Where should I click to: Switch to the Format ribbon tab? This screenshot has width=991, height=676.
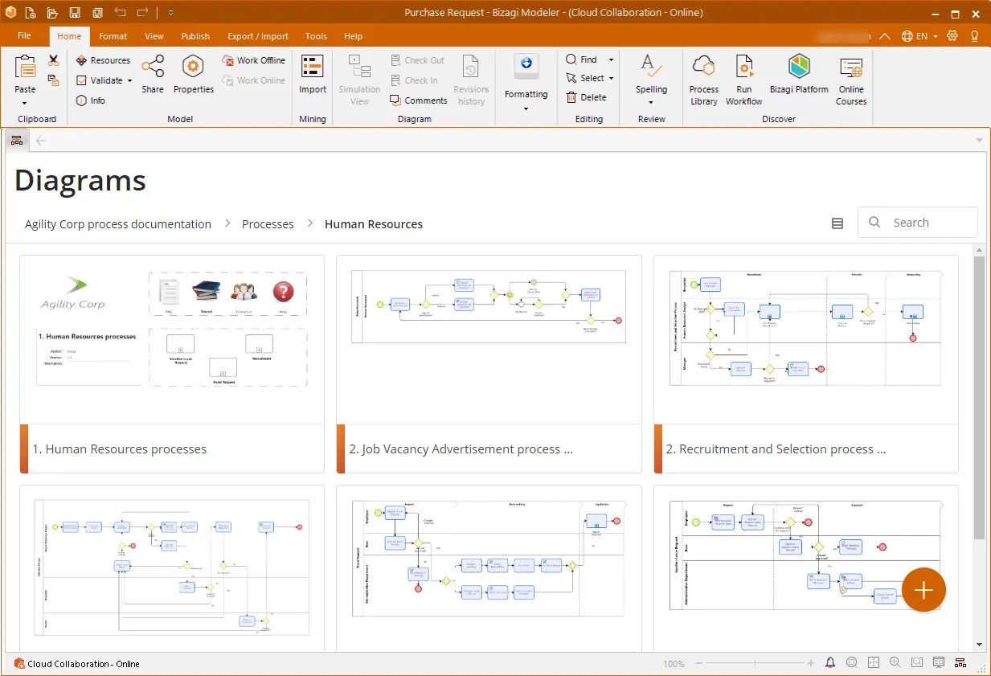click(x=113, y=36)
